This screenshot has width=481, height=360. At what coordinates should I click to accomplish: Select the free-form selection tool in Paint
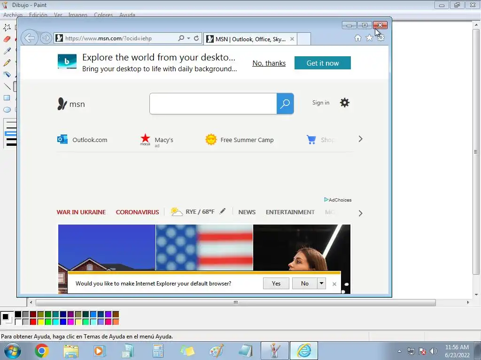pos(7,27)
